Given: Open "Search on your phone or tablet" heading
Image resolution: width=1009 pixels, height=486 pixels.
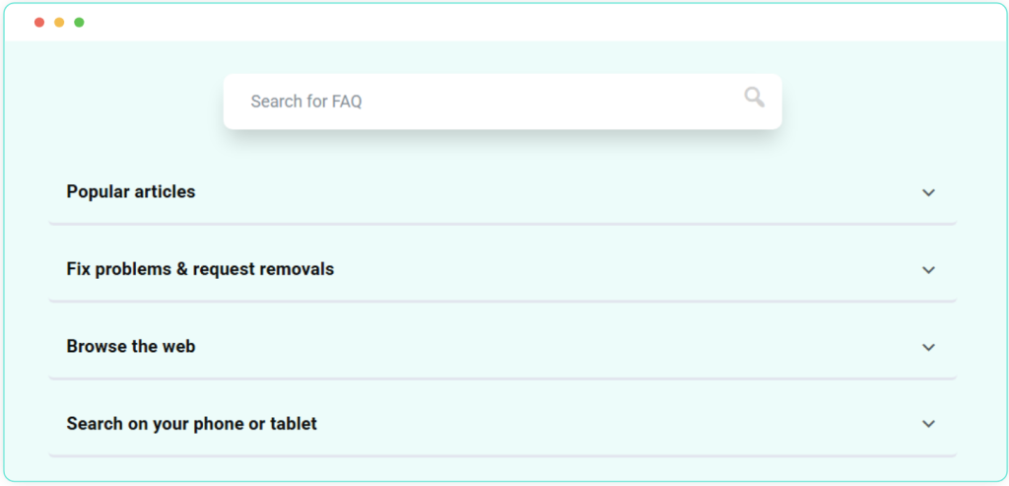Looking at the screenshot, I should coord(192,424).
